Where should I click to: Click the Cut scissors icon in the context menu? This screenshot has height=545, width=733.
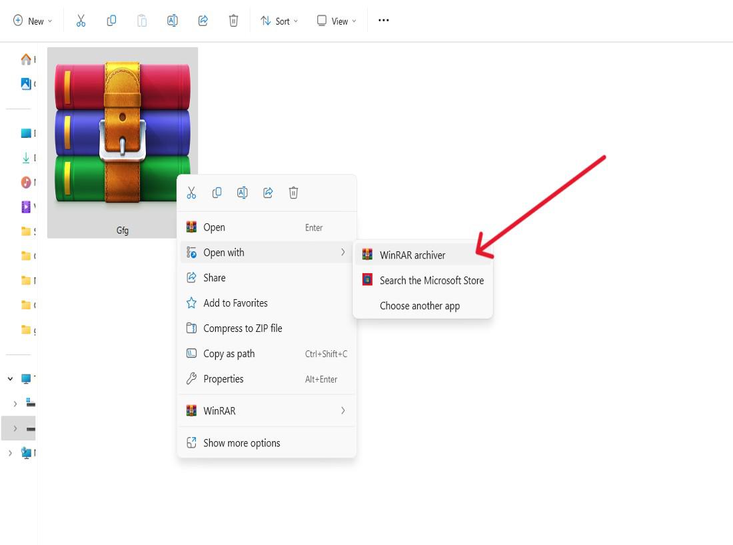191,193
